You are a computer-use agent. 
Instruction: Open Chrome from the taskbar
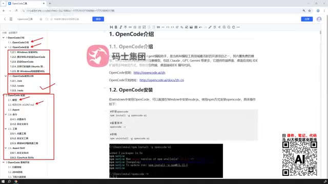coord(16,181)
